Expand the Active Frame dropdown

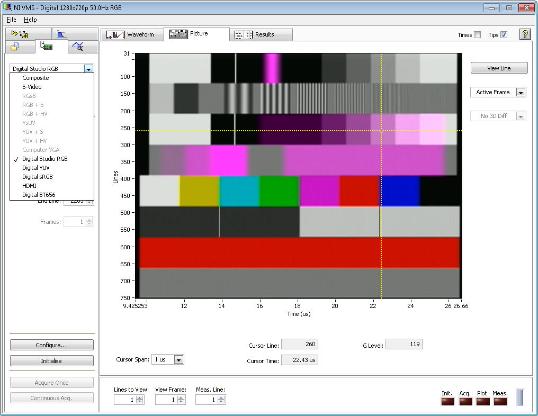point(521,93)
